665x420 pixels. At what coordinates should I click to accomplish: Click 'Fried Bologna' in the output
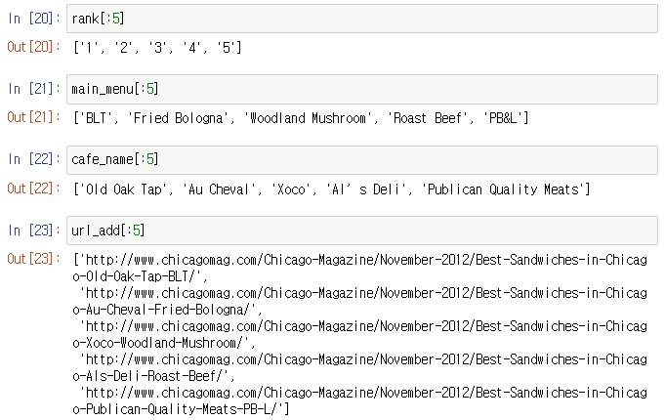pyautogui.click(x=178, y=118)
